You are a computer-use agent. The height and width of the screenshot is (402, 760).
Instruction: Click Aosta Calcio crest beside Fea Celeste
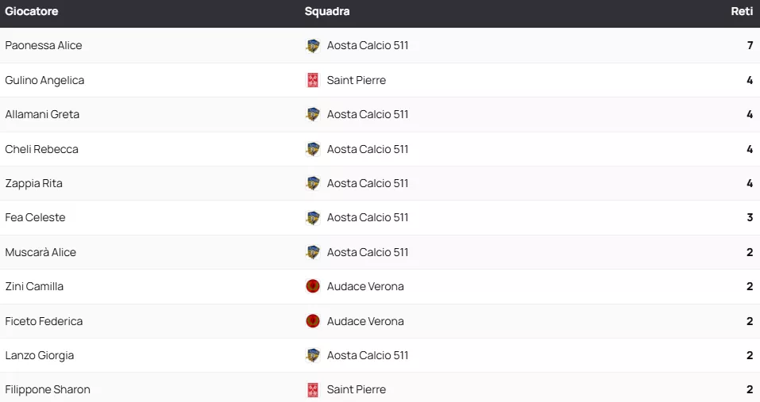coord(313,217)
